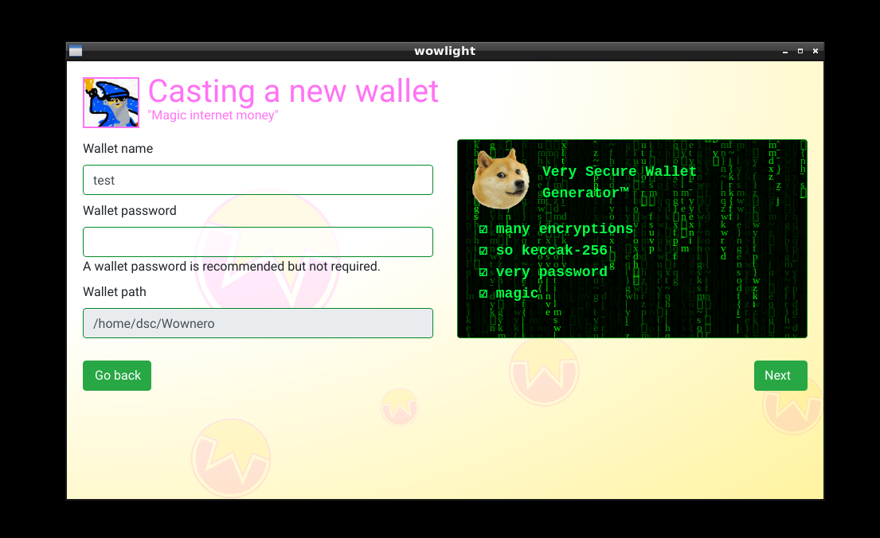This screenshot has width=880, height=538.
Task: Click the "very password" checkmark
Action: (x=483, y=273)
